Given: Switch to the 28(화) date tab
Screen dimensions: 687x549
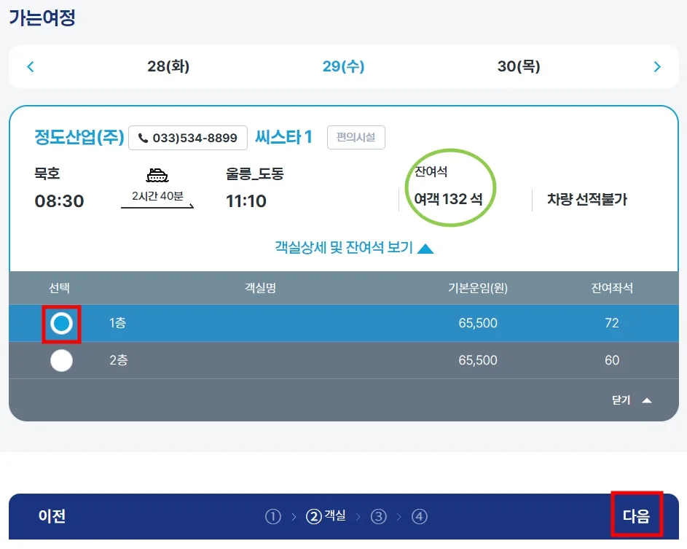Looking at the screenshot, I should pos(167,66).
